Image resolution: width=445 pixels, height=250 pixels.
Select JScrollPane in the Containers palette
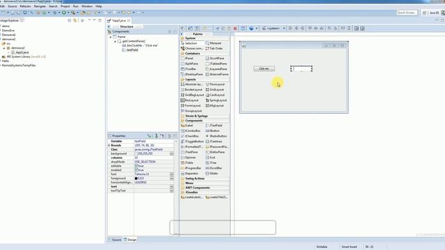tap(215, 58)
